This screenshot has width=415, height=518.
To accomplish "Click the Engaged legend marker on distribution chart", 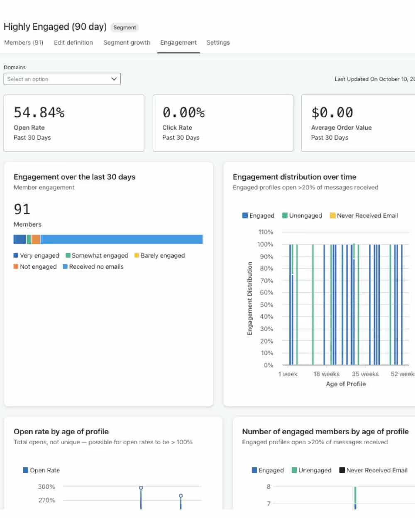I will (244, 215).
